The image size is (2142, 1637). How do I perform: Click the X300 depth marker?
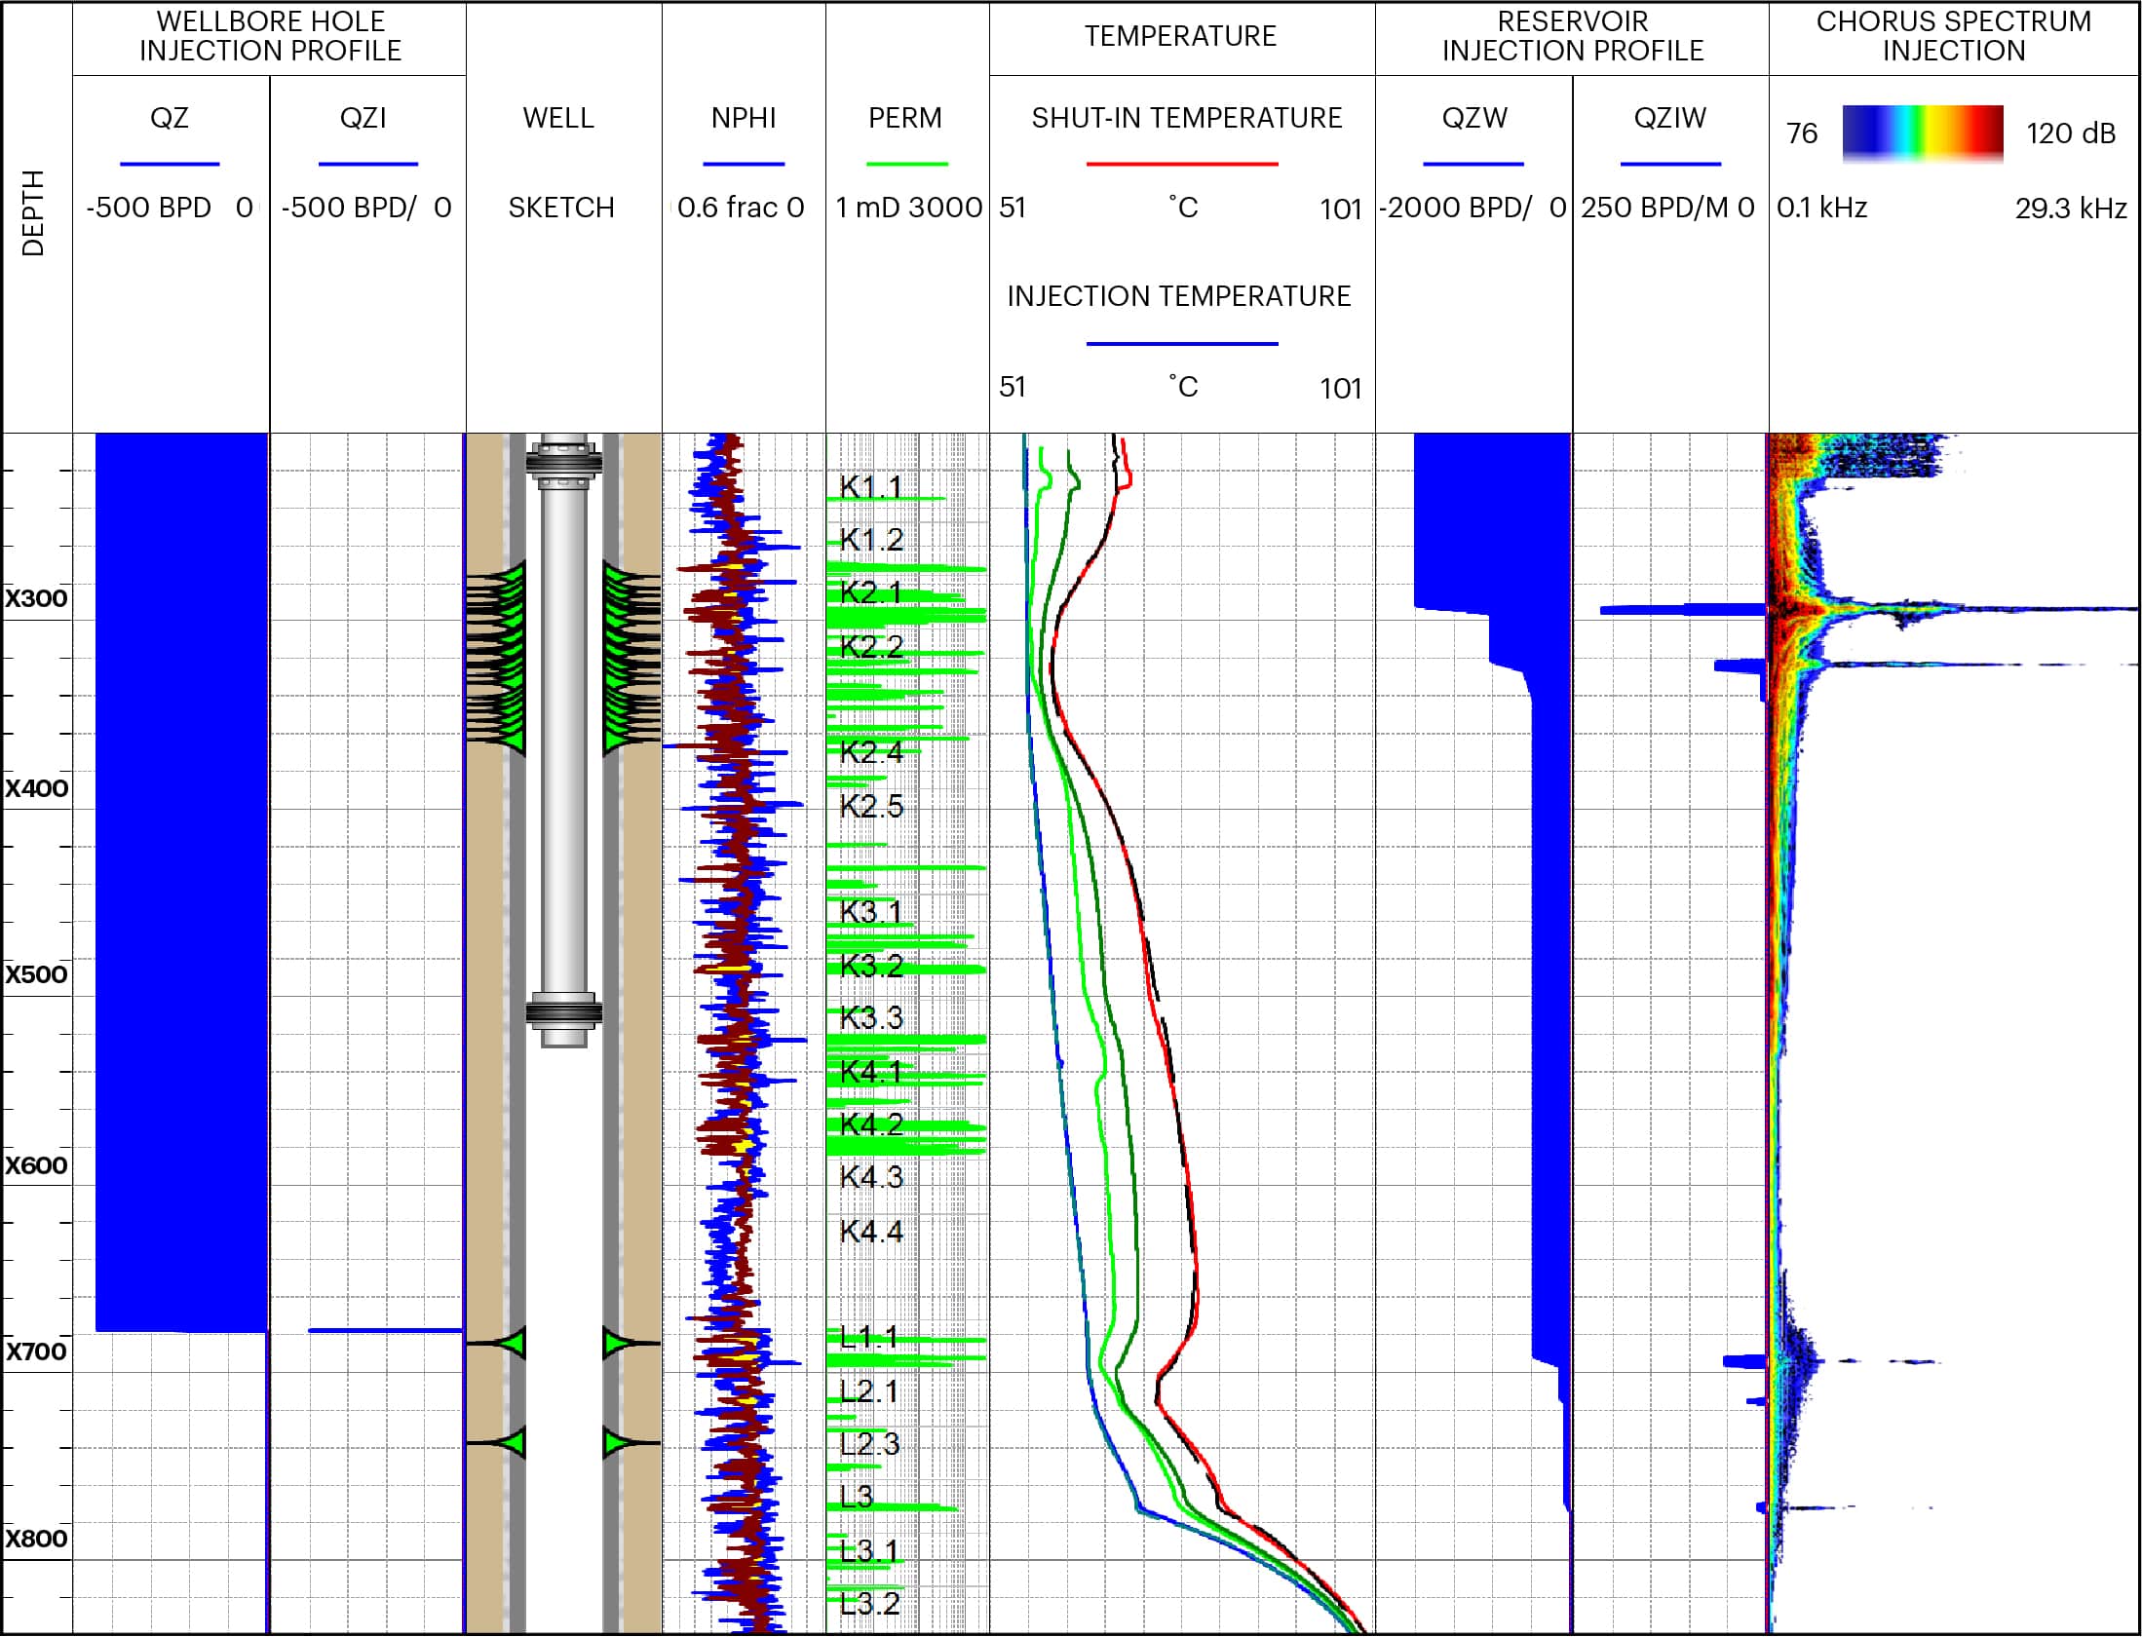(x=37, y=598)
